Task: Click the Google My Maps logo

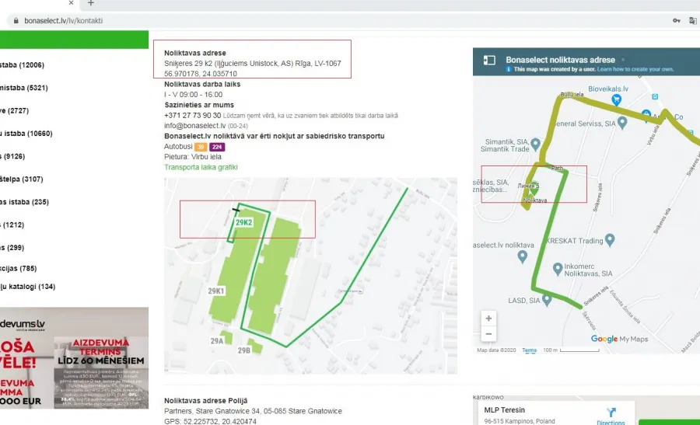Action: 619,339
